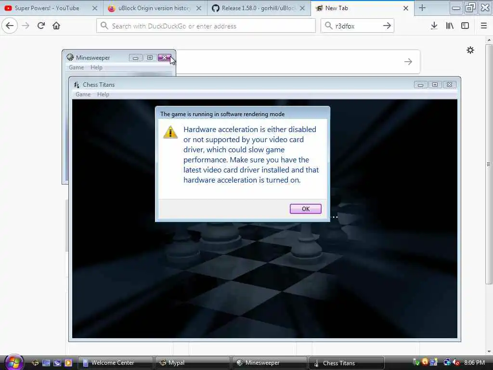Click the warning icon in the dialog

[170, 132]
